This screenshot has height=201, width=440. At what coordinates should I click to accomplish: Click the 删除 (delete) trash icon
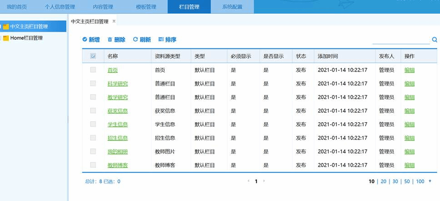point(110,40)
